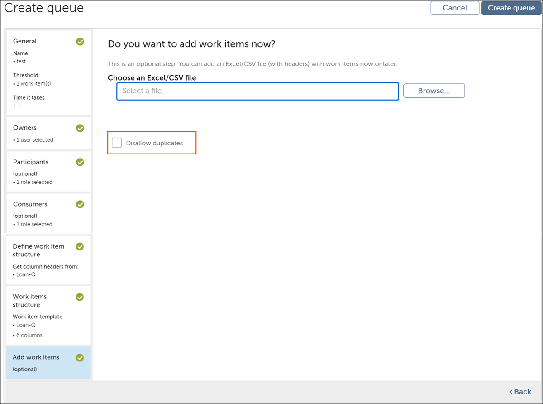Click the Browse... button
543x404 pixels.
[x=434, y=91]
